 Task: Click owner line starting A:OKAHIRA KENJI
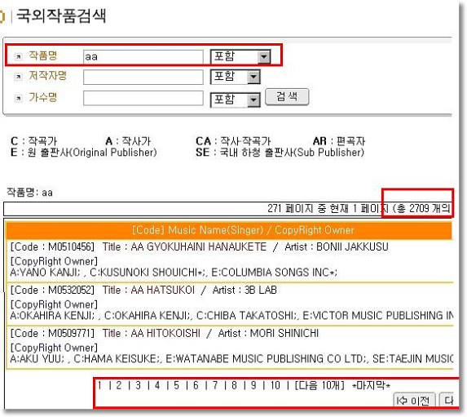click(231, 316)
